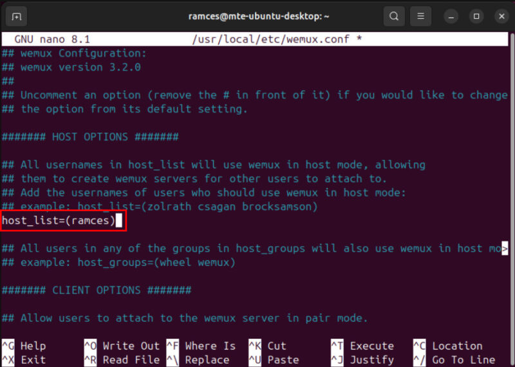Screen dimensions: 515x367
Task: Open the terminal search icon
Action: 394,16
